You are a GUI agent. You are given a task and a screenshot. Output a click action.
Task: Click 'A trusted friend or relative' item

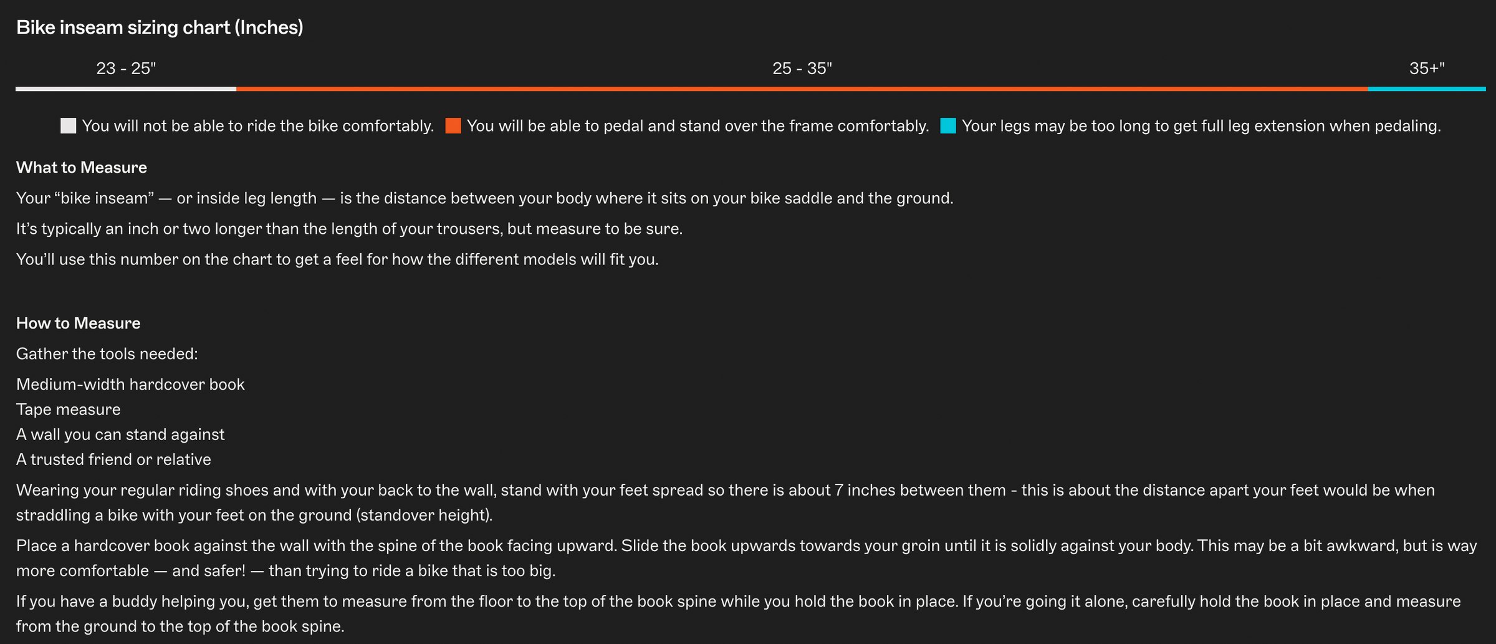tap(113, 459)
